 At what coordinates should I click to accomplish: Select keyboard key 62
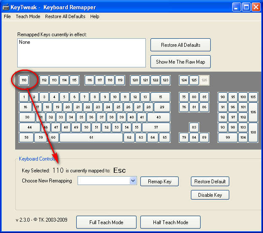129,137
